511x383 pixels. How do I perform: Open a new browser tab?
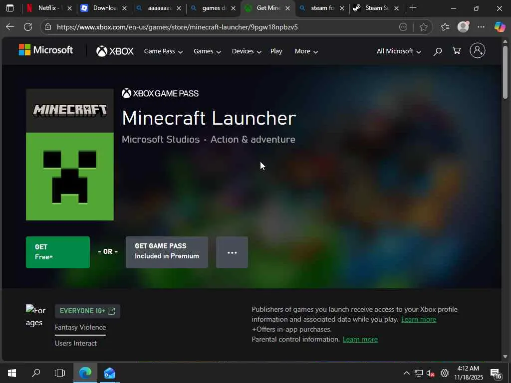click(413, 8)
